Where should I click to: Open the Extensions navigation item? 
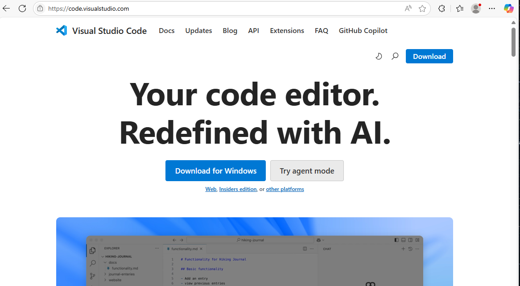coord(287,30)
